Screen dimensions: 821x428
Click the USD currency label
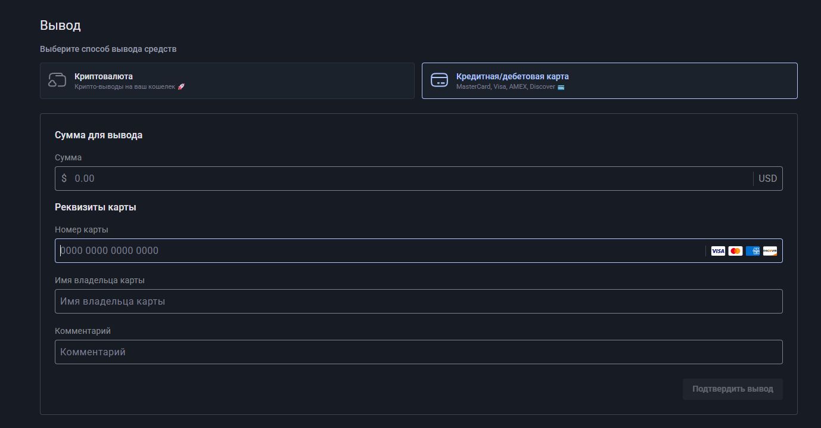coord(767,179)
